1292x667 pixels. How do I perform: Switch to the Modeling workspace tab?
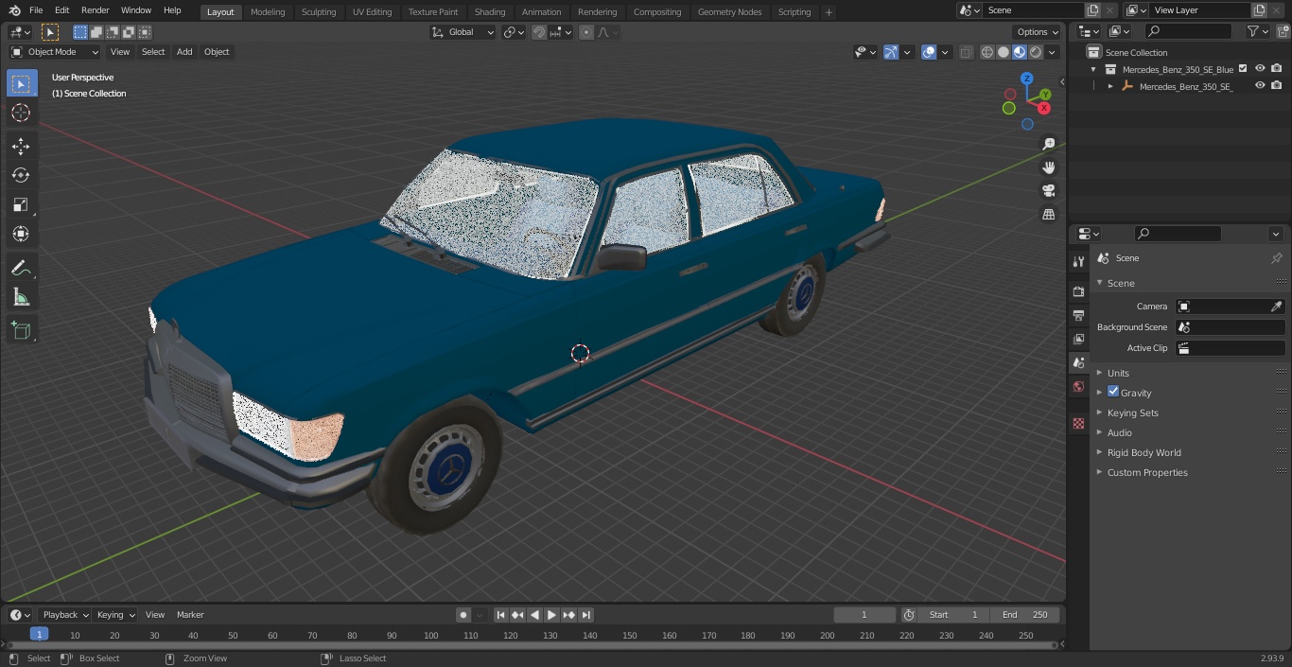point(268,11)
